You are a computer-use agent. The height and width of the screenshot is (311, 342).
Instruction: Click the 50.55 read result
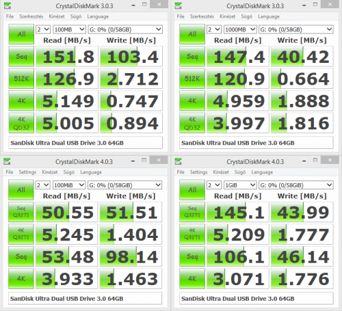[66, 212]
